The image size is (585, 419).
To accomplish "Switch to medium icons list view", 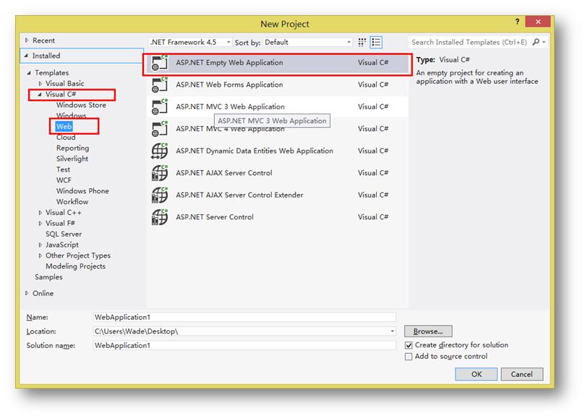I will 376,43.
